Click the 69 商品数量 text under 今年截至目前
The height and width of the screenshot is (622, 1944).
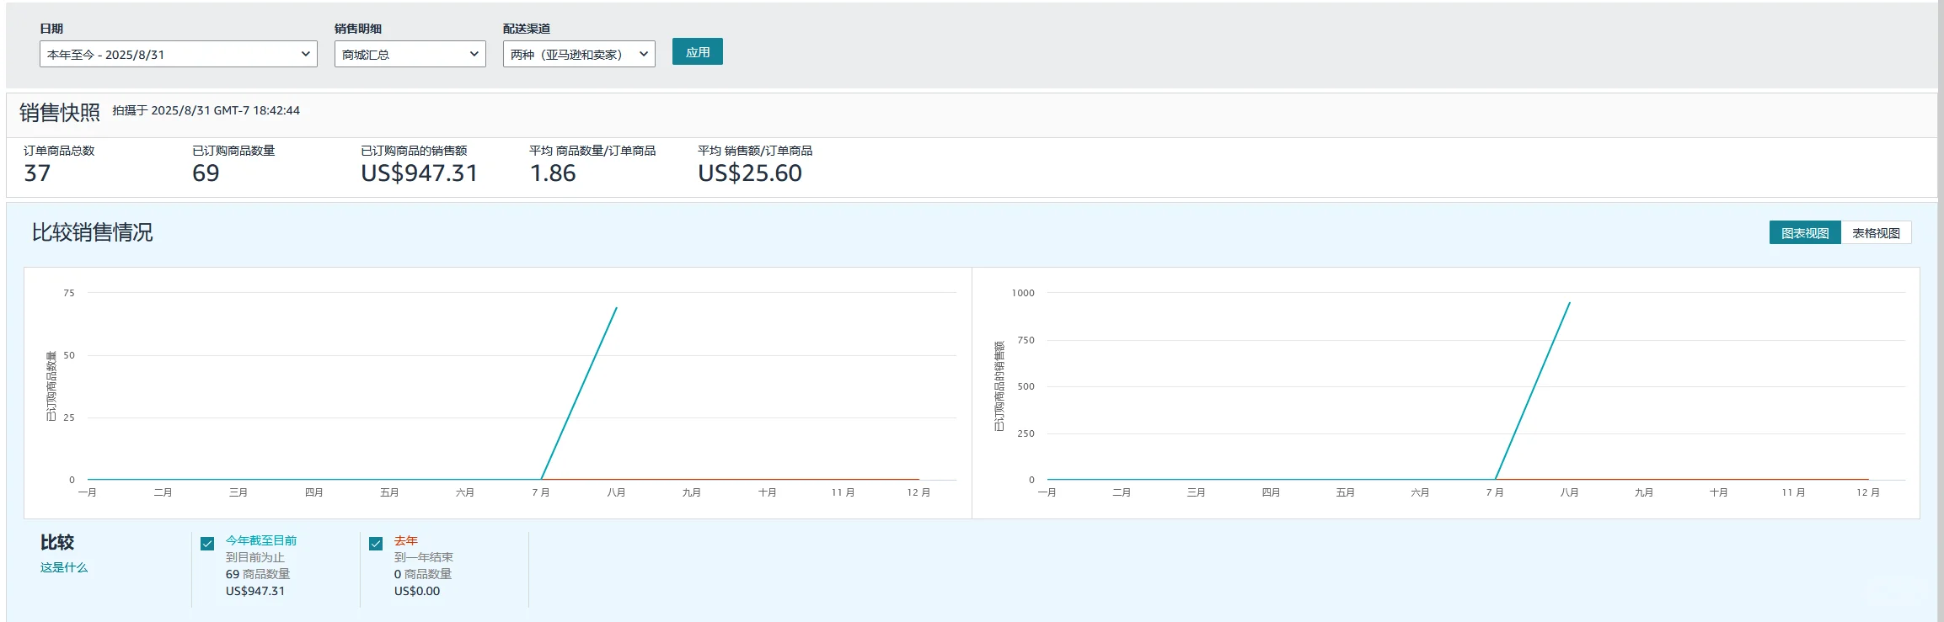(x=258, y=574)
